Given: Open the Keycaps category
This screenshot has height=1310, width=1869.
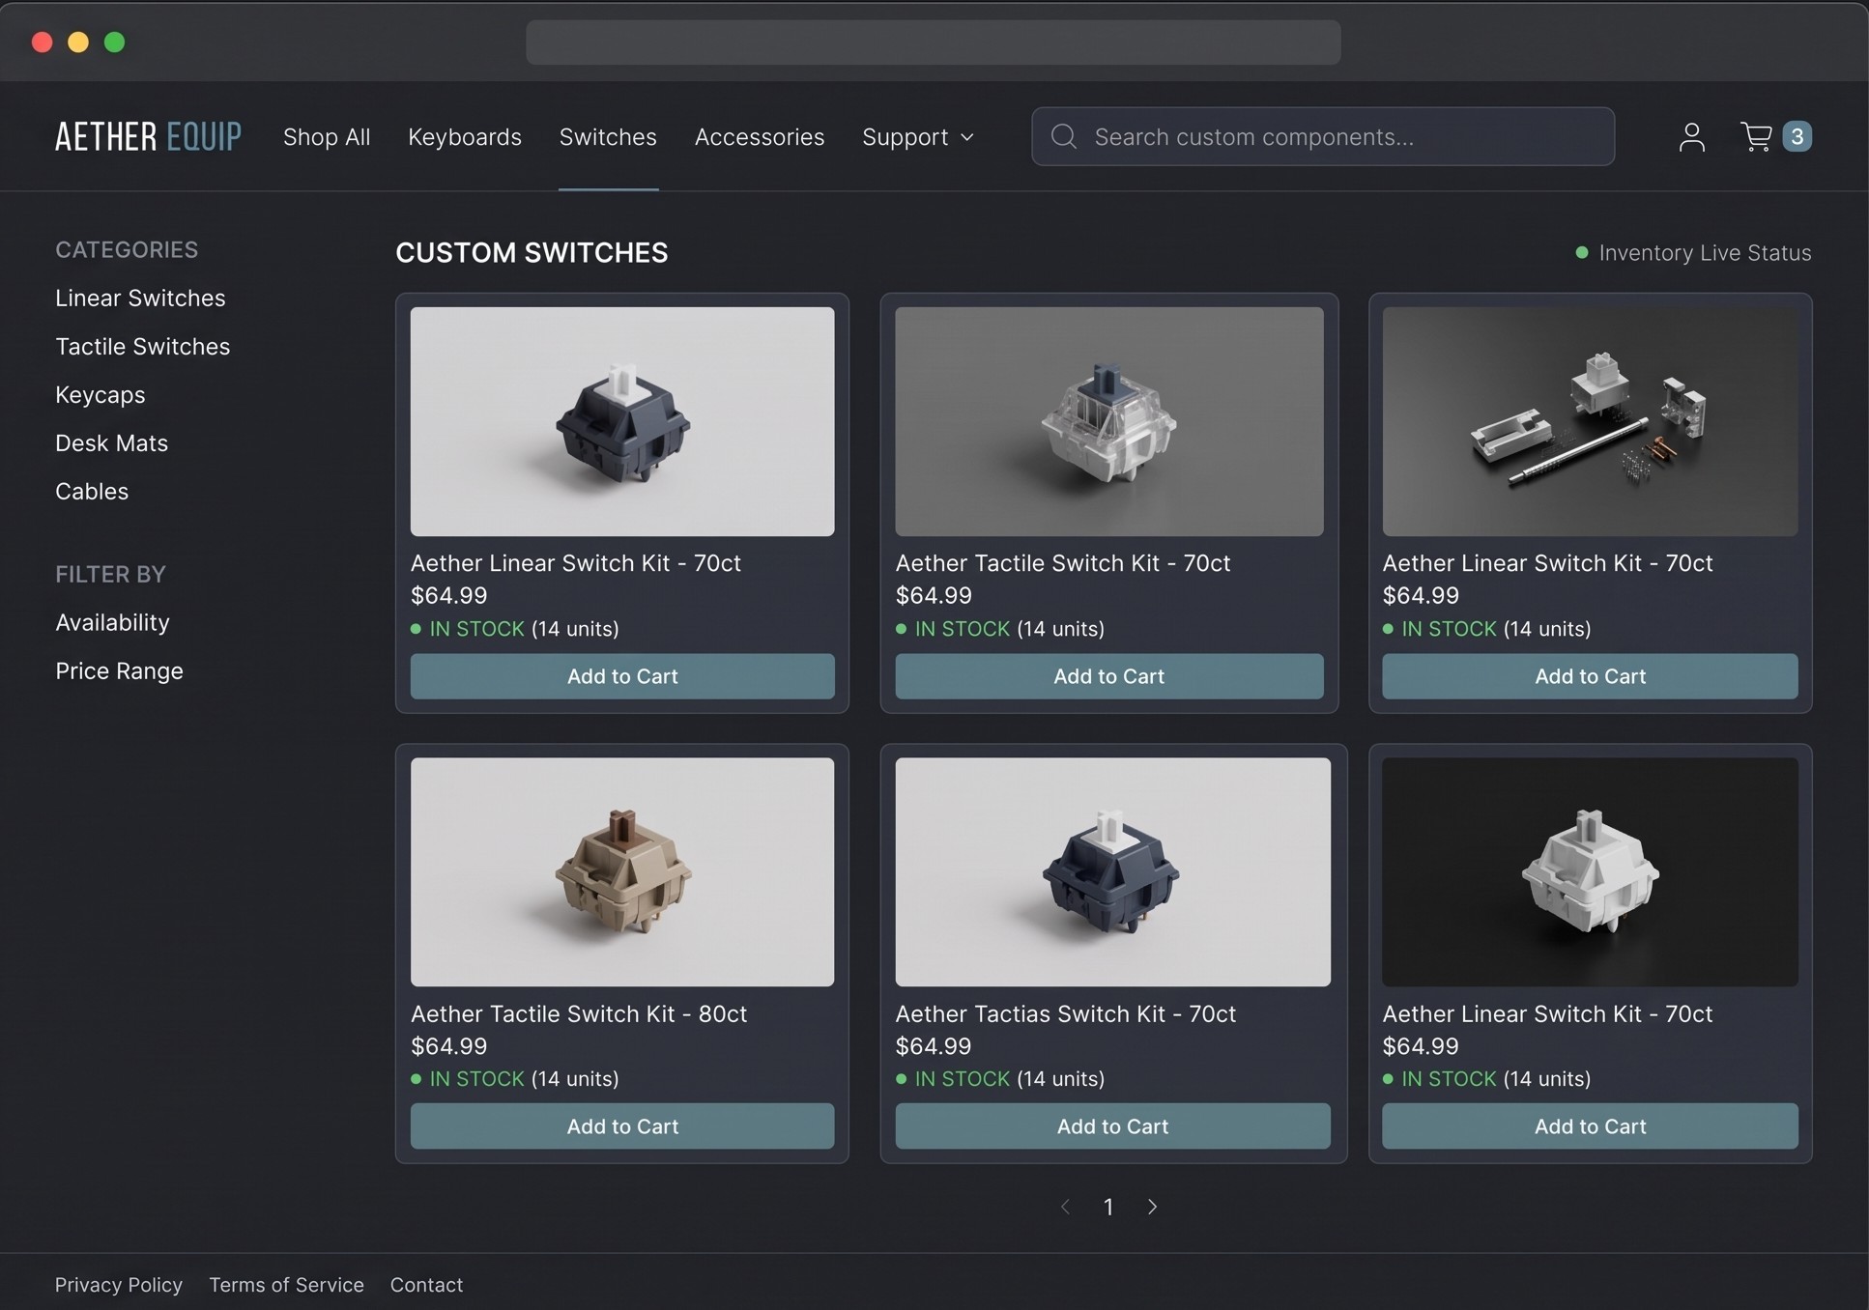Looking at the screenshot, I should 101,394.
